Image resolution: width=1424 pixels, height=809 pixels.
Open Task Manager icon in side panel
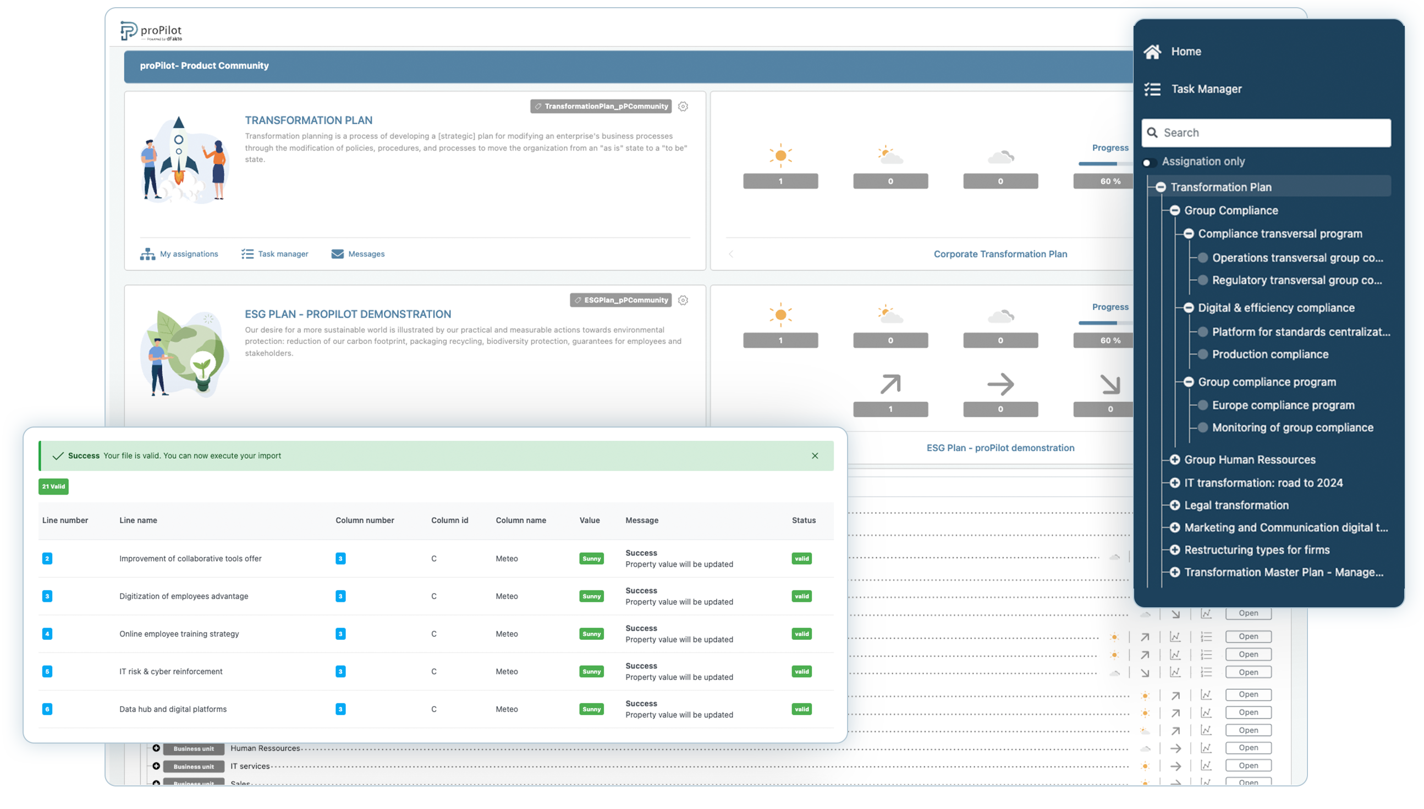1152,89
